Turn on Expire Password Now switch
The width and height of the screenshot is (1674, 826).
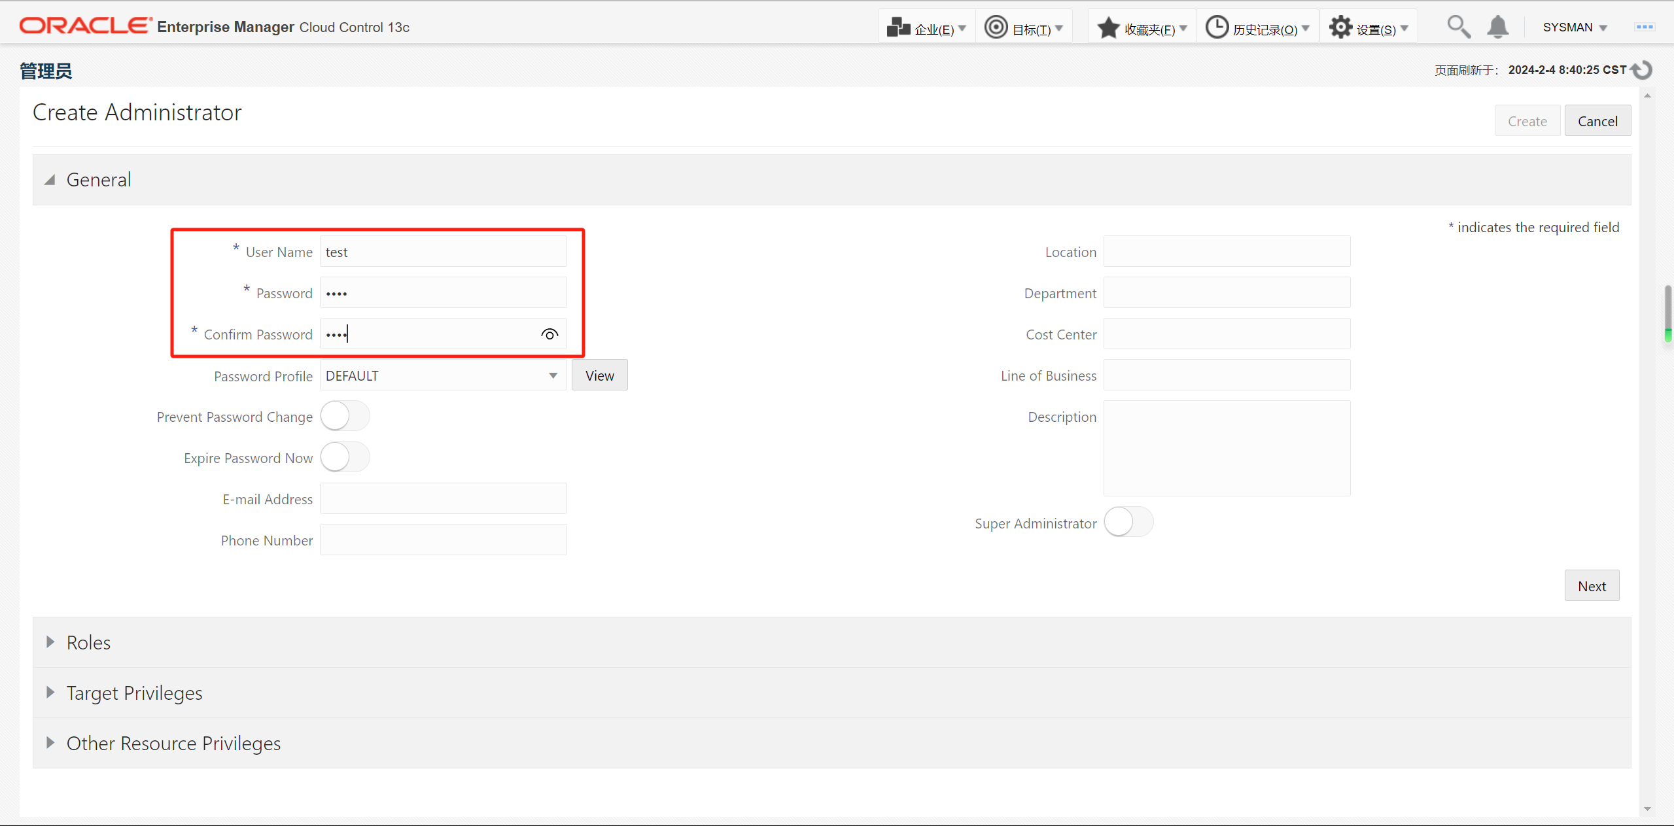(345, 458)
